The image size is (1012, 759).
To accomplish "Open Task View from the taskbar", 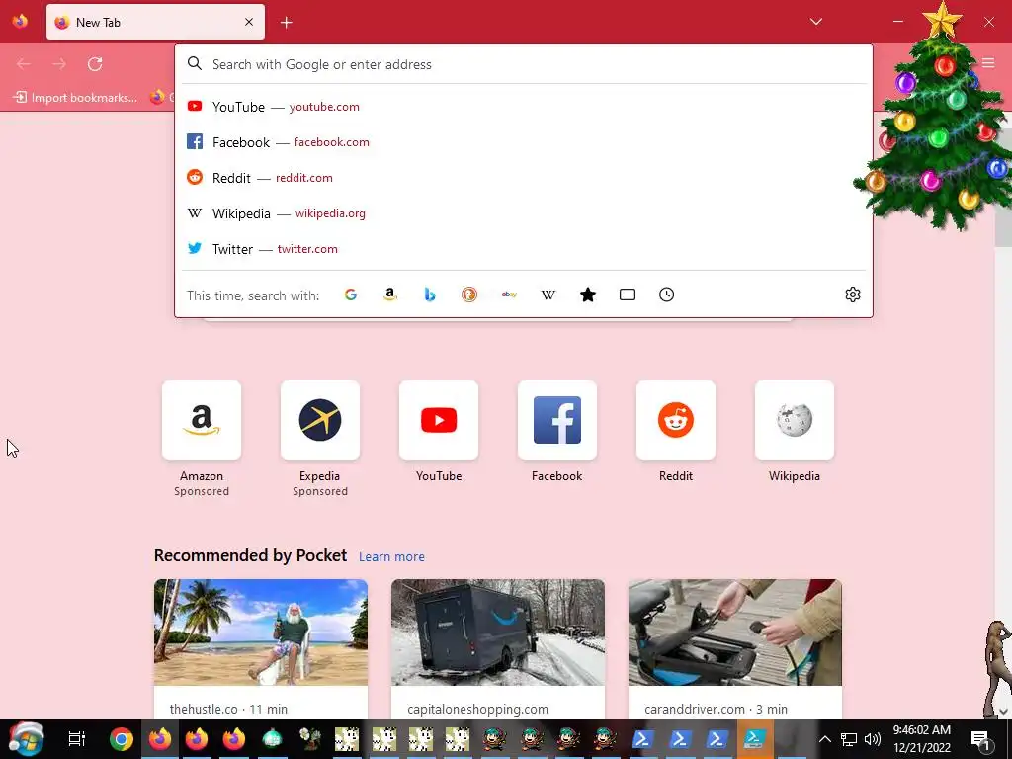I will (77, 739).
